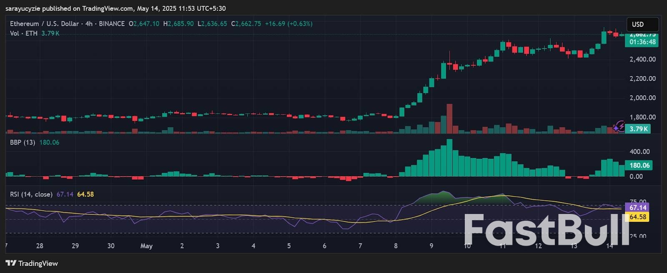The image size is (667, 273).
Task: Click the FastBull watermark logo
Action: pos(546,230)
